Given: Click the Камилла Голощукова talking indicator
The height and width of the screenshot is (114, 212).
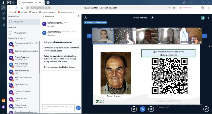Looking at the screenshot, I should pyautogui.click(x=95, y=22).
